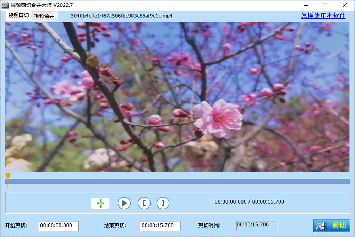Minimize the 视频剪切合并大师 window

(306, 5)
